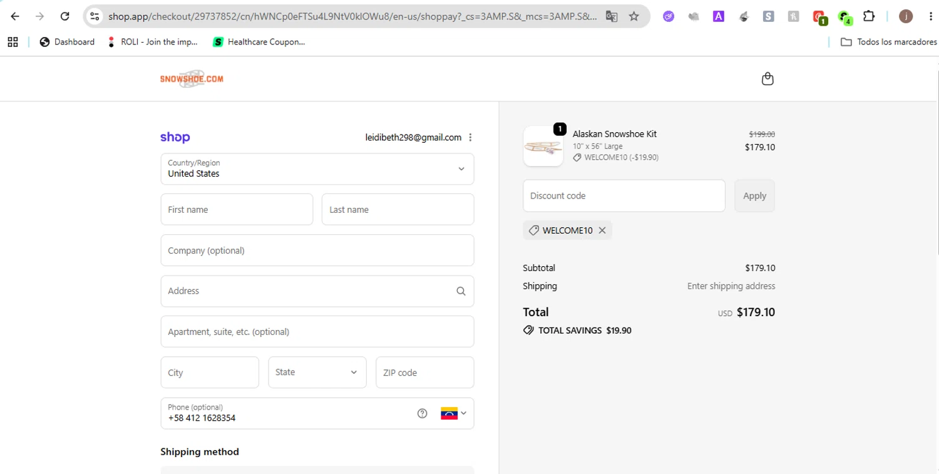This screenshot has width=939, height=474.
Task: Click the browser forward arrow
Action: (x=40, y=16)
